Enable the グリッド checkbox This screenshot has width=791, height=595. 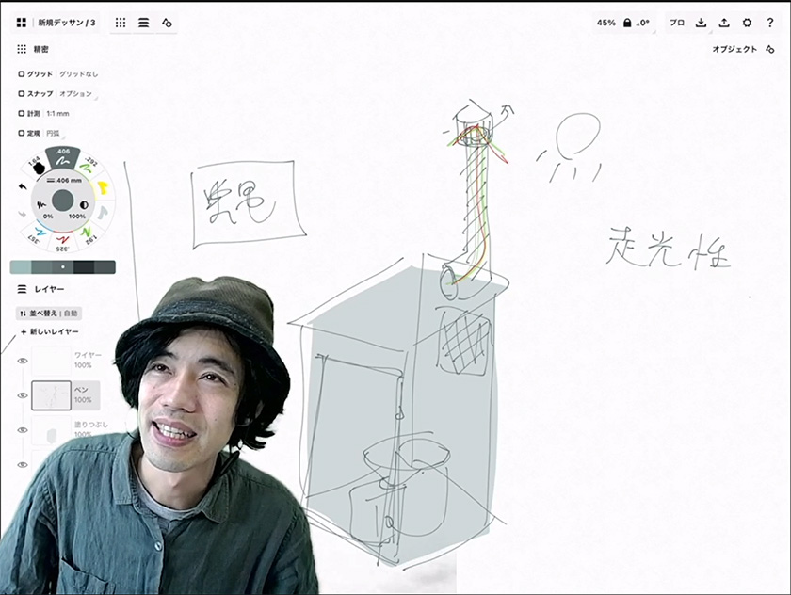click(x=22, y=73)
